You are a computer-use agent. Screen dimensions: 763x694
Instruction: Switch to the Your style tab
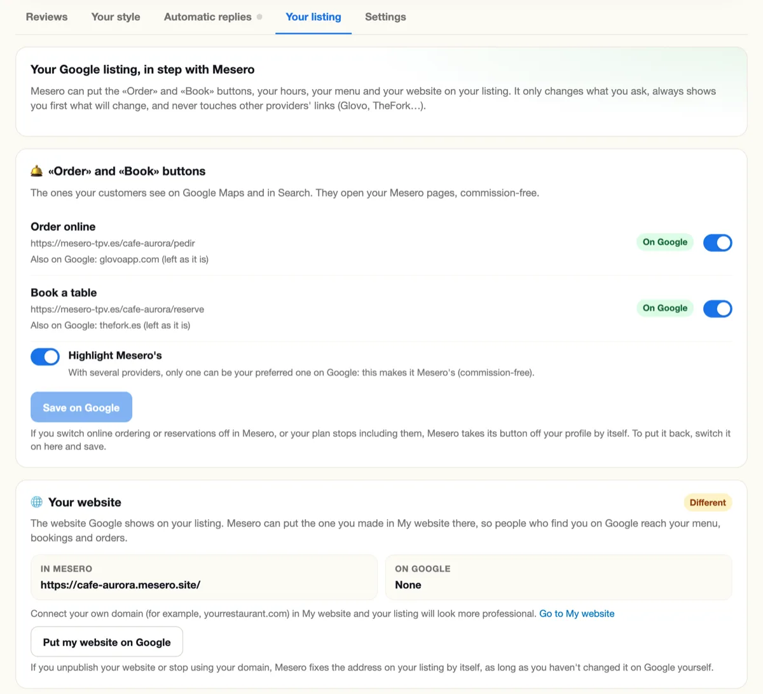tap(116, 17)
